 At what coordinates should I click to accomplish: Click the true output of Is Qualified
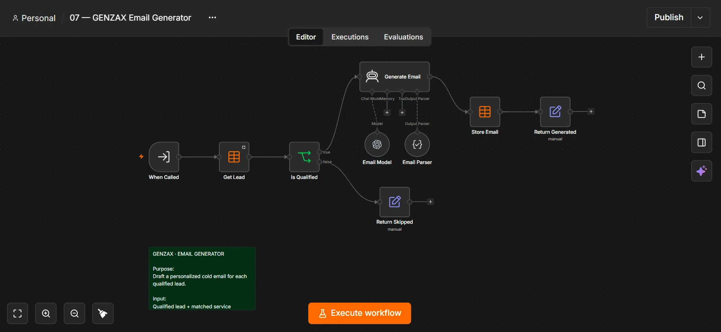click(x=320, y=152)
